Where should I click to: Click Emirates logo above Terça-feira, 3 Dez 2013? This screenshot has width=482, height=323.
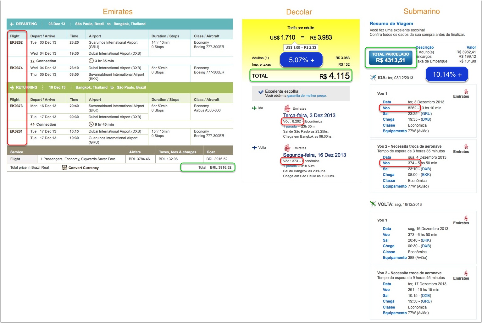[x=287, y=108]
